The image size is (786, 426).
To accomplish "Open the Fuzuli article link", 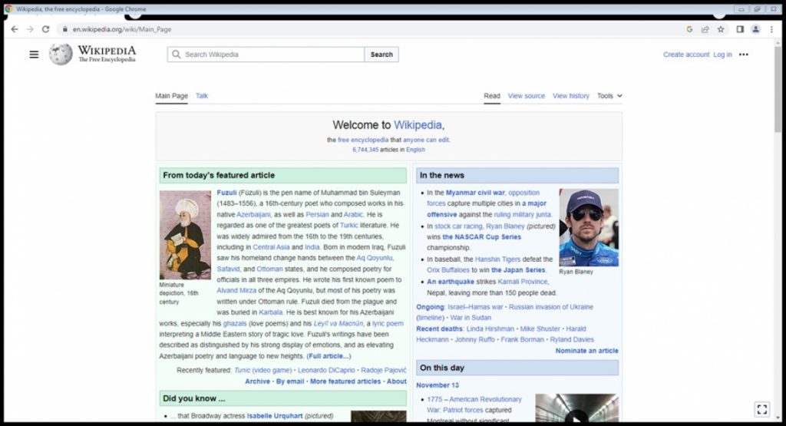I will 226,193.
